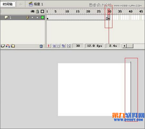Screen dimensions: 145x129
Task: Select 场景 1 scene label
Action: (38, 4)
